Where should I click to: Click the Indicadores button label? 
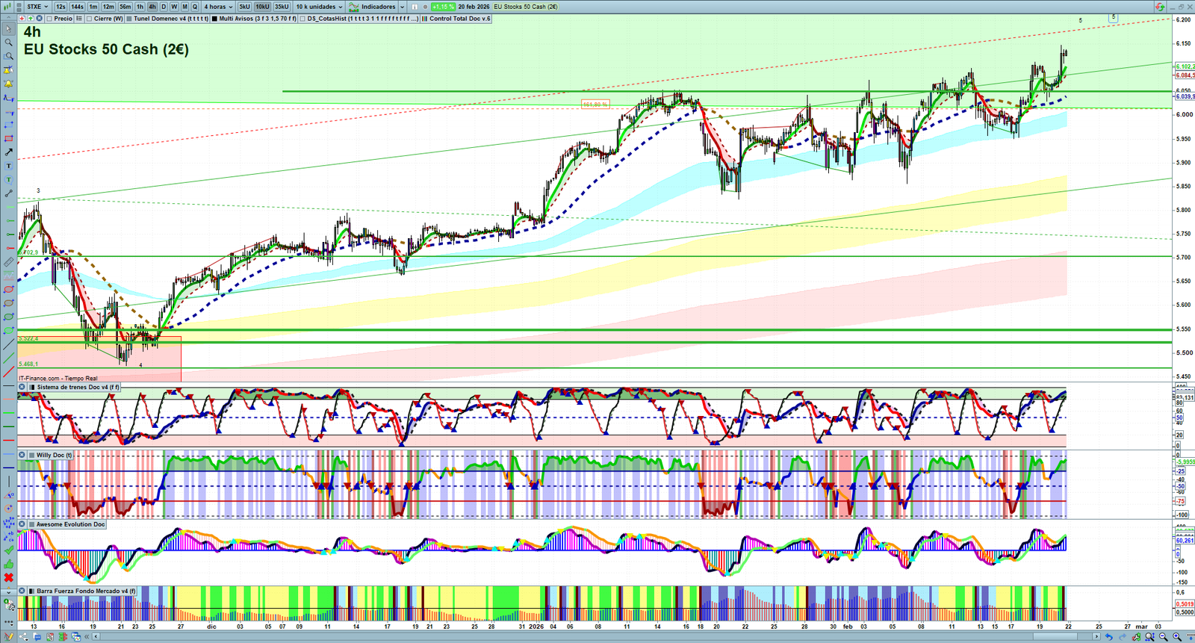point(379,7)
